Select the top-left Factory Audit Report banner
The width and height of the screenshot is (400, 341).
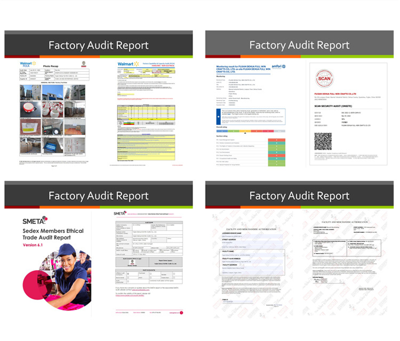pyautogui.click(x=99, y=44)
